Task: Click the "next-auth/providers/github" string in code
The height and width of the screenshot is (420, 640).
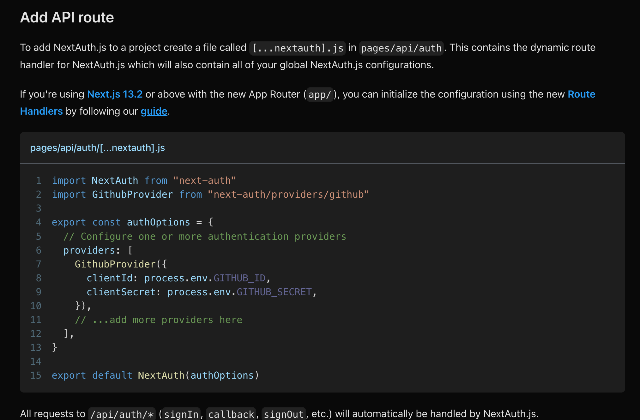Action: pyautogui.click(x=288, y=194)
